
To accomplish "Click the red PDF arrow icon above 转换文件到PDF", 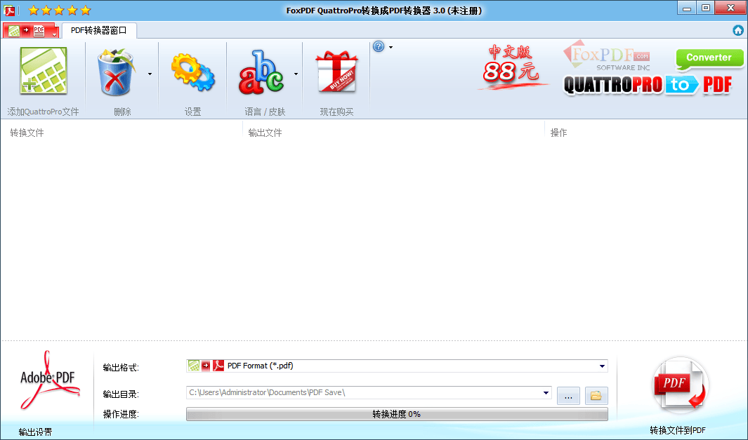I will click(678, 385).
